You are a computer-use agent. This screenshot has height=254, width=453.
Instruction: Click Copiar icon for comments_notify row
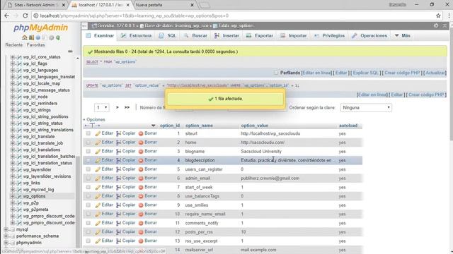click(119, 223)
